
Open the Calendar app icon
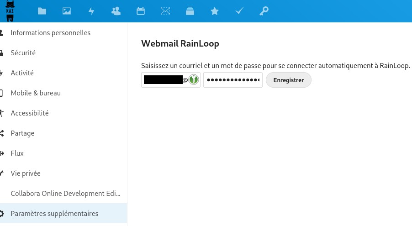click(141, 11)
